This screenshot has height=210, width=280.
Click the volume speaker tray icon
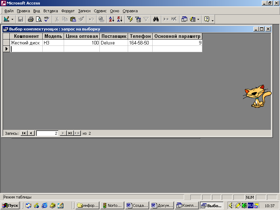[x=231, y=205]
